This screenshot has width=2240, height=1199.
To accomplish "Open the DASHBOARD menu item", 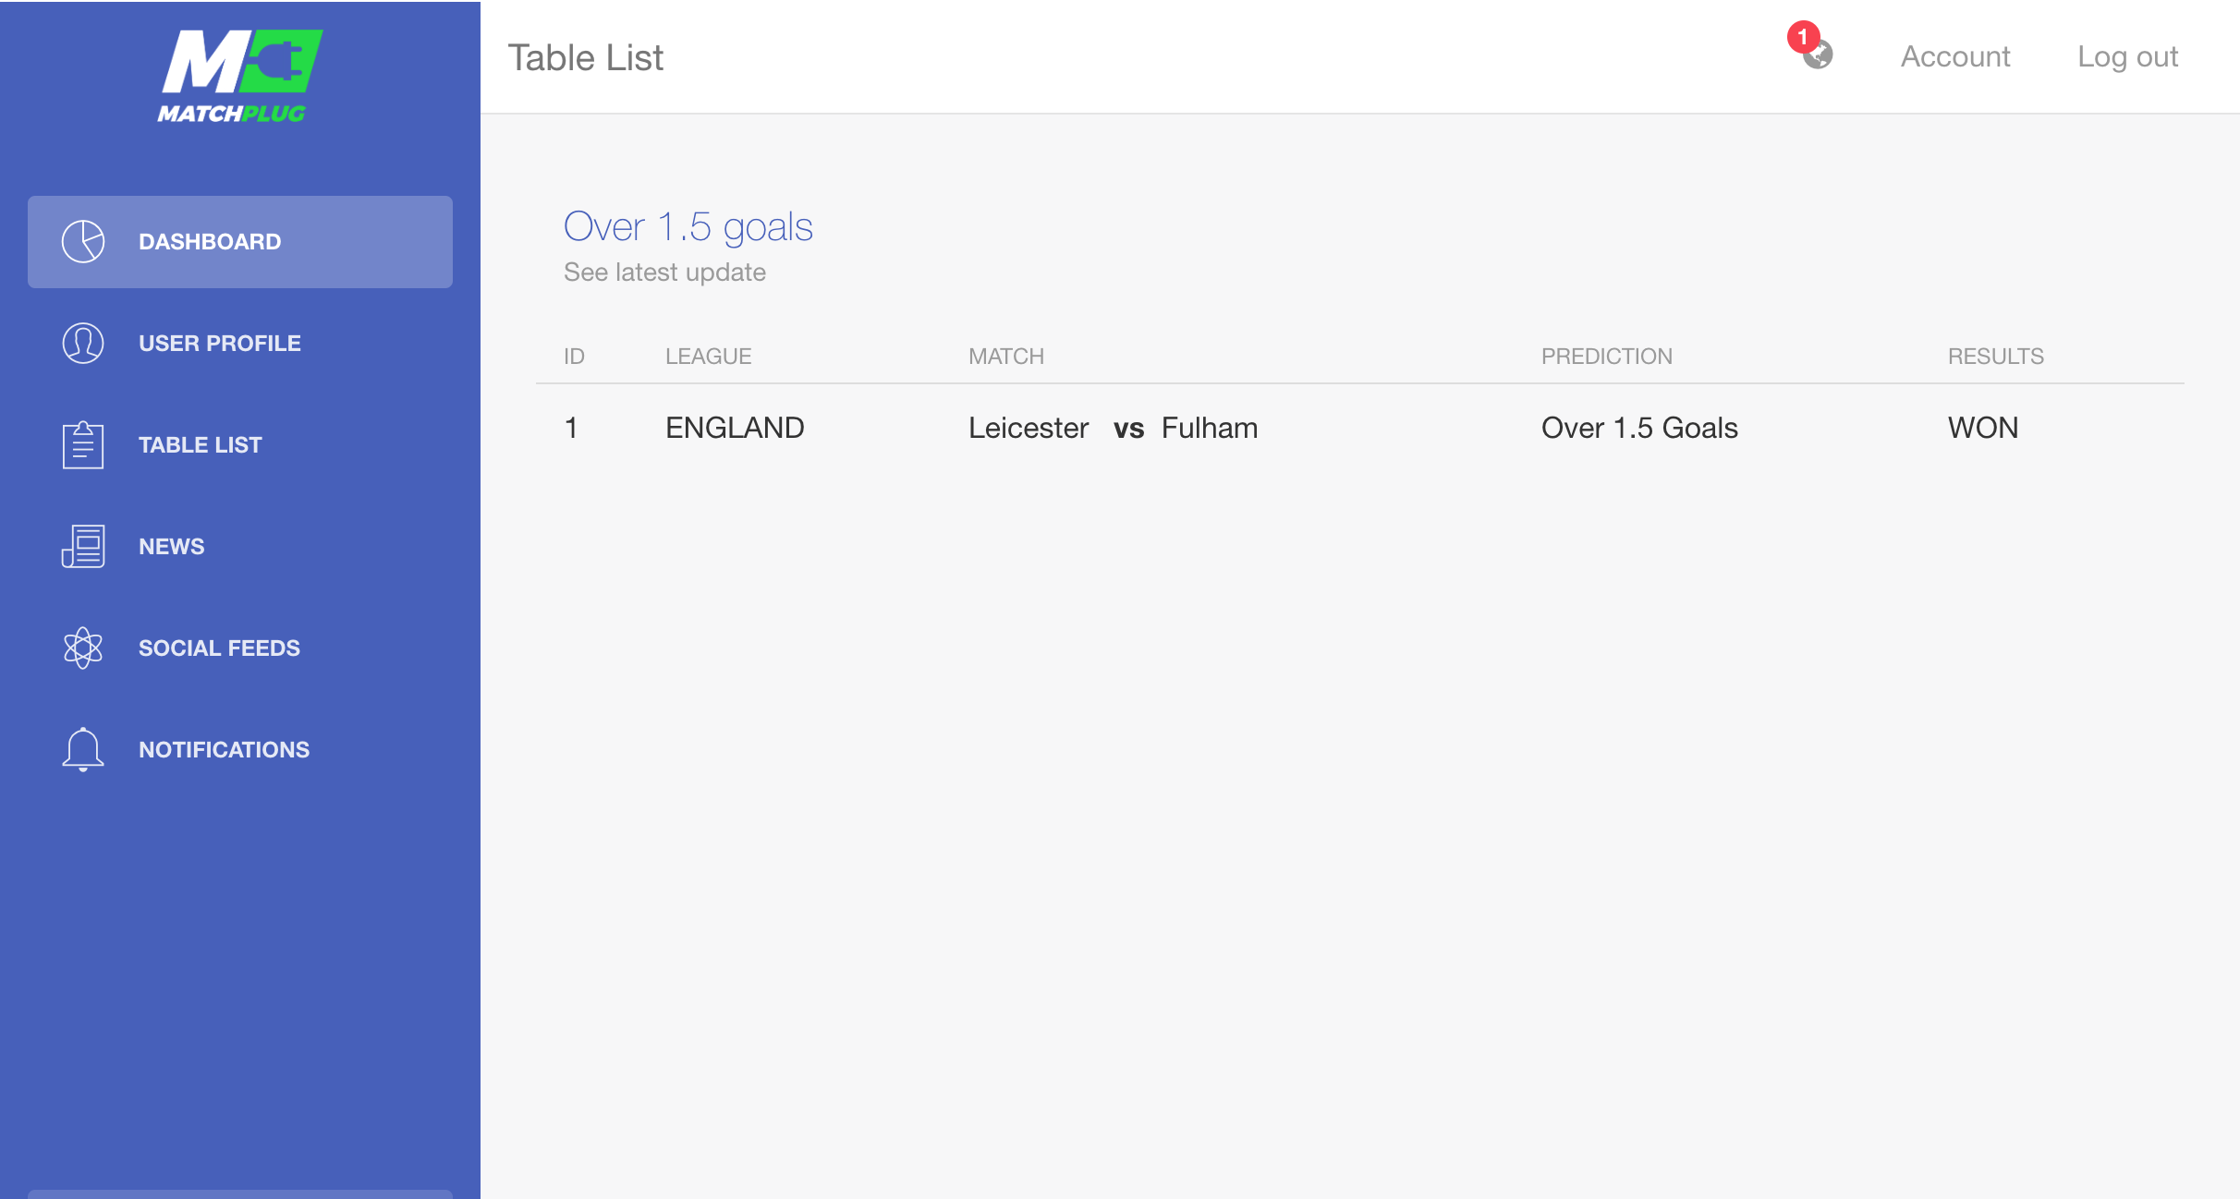I will (240, 241).
